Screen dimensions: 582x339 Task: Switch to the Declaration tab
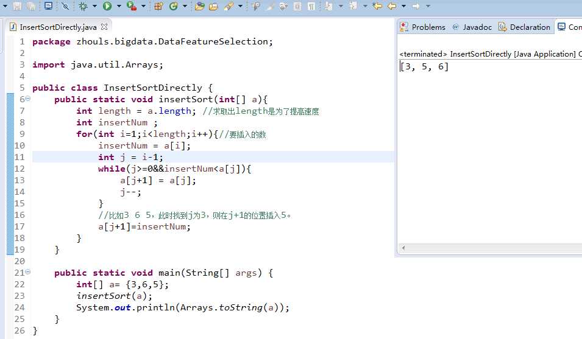coord(525,27)
